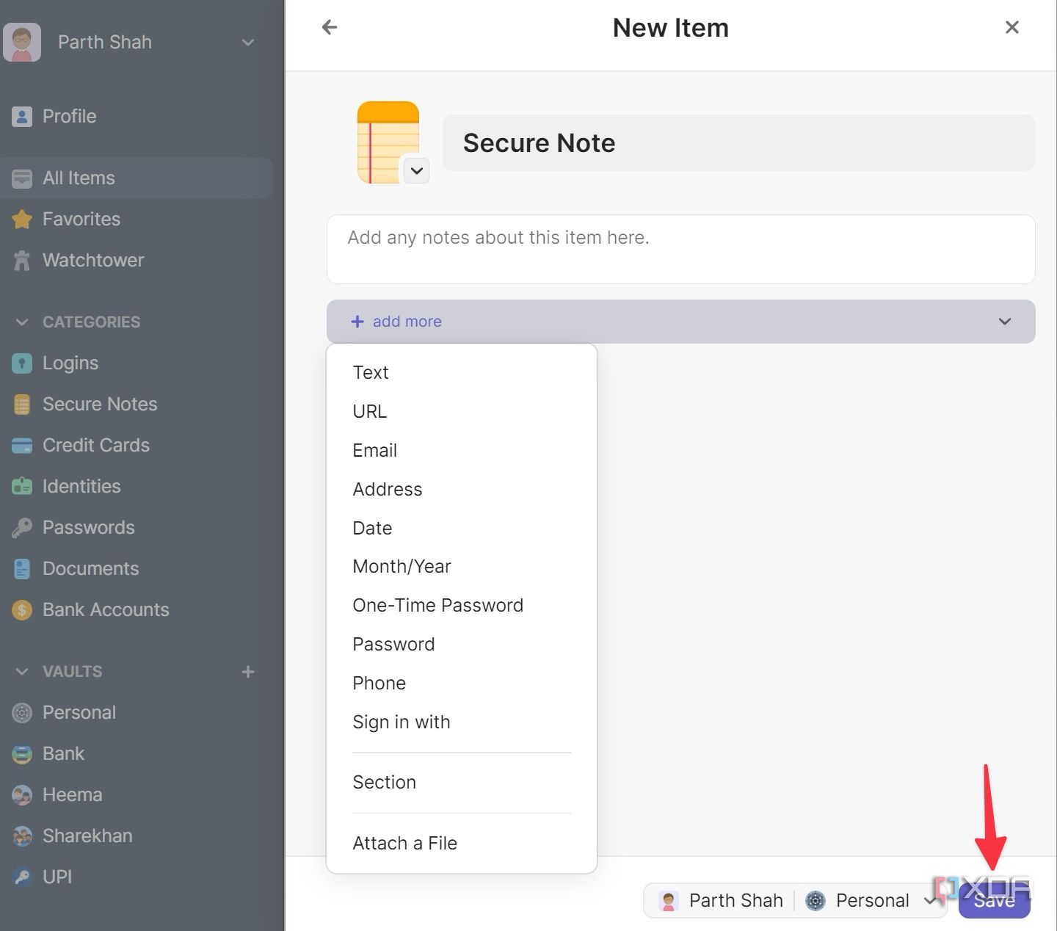This screenshot has width=1057, height=931.
Task: Go back with the arrow icon
Action: pyautogui.click(x=329, y=26)
